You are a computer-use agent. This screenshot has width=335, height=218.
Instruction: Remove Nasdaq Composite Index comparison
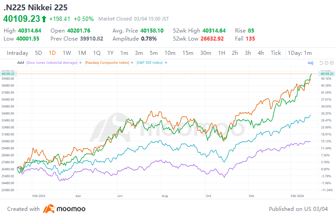point(132,63)
